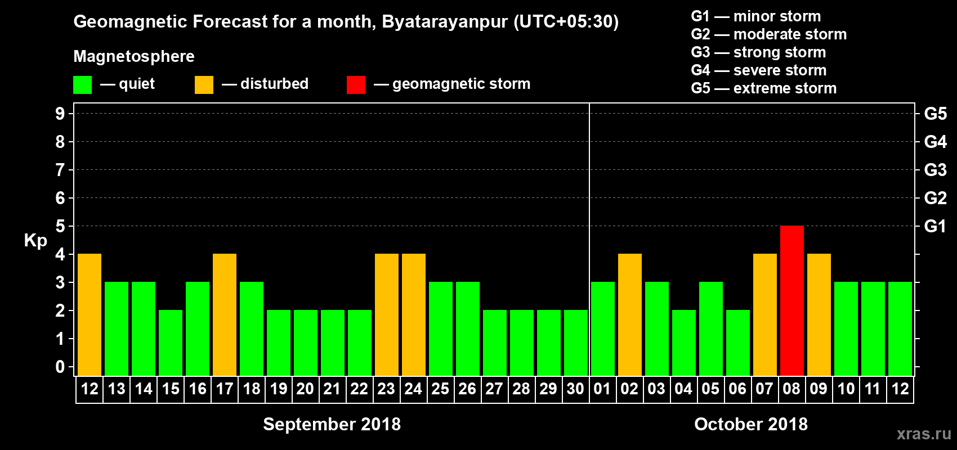
Task: Click date label 01 under October
Action: pos(602,389)
